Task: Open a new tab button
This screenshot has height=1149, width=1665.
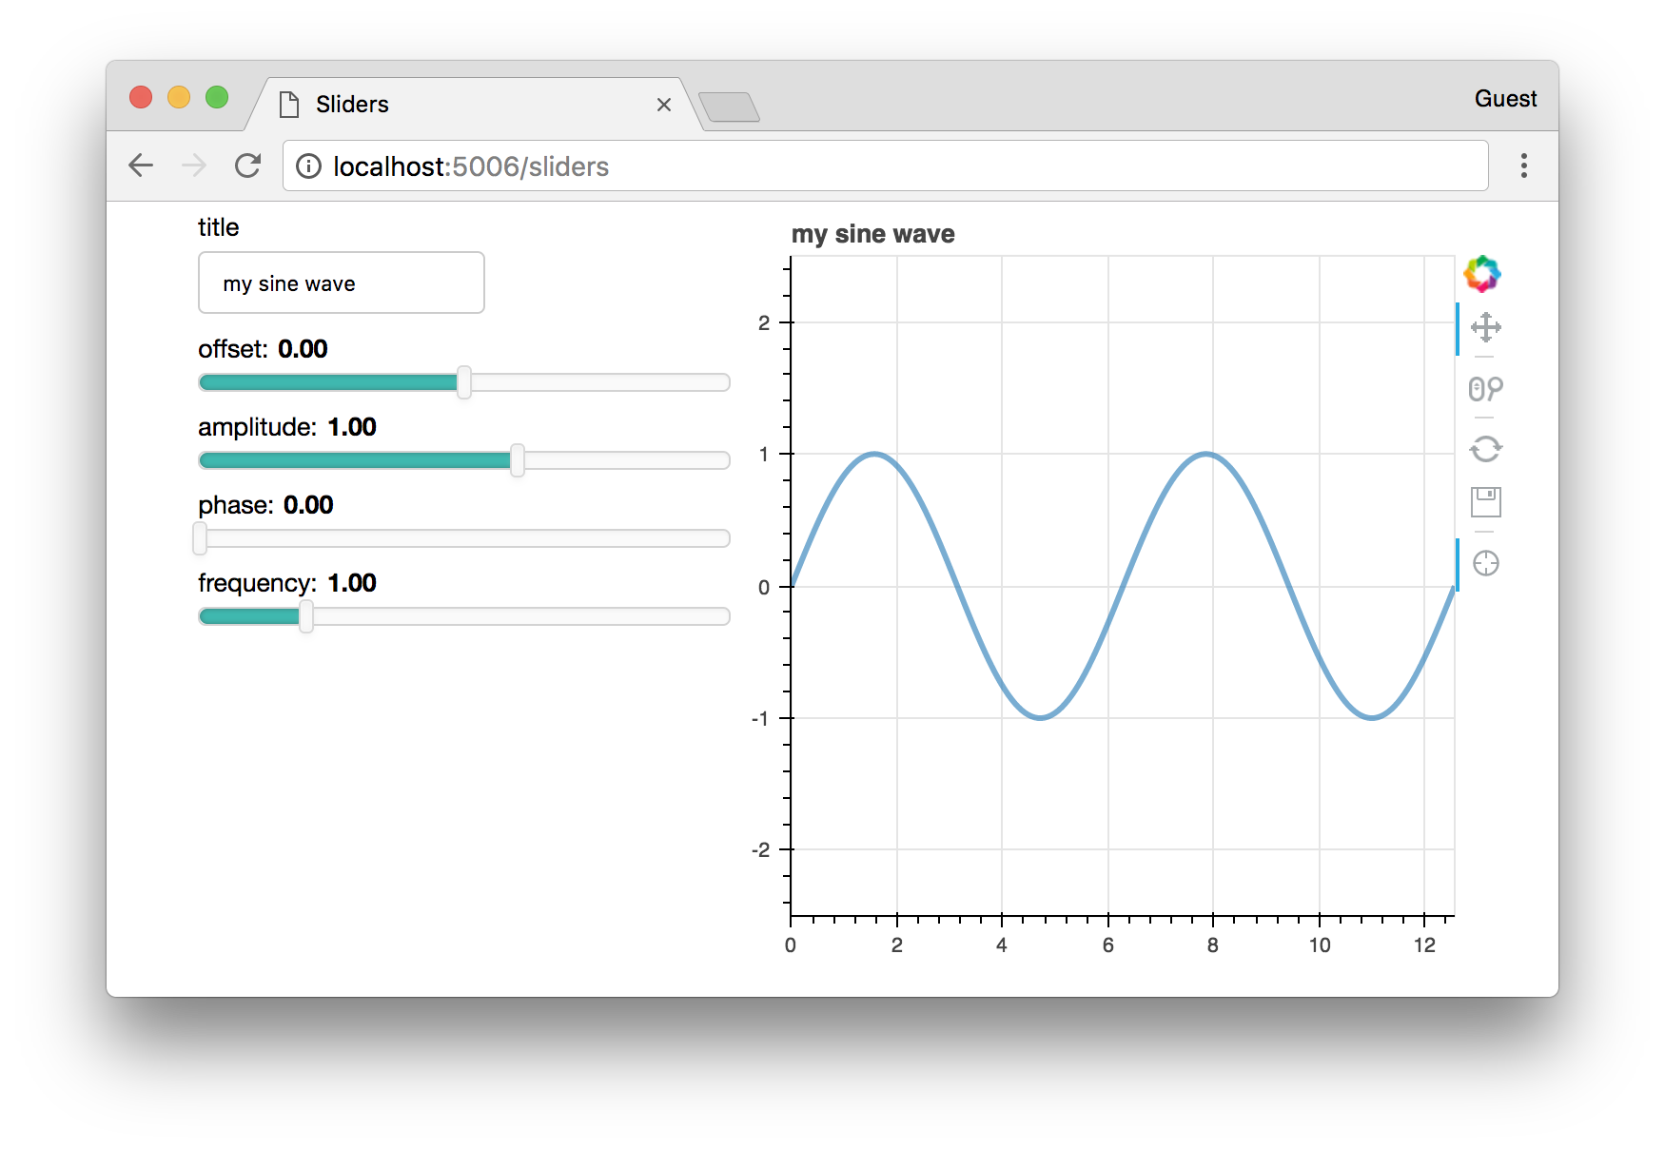Action: [x=729, y=107]
